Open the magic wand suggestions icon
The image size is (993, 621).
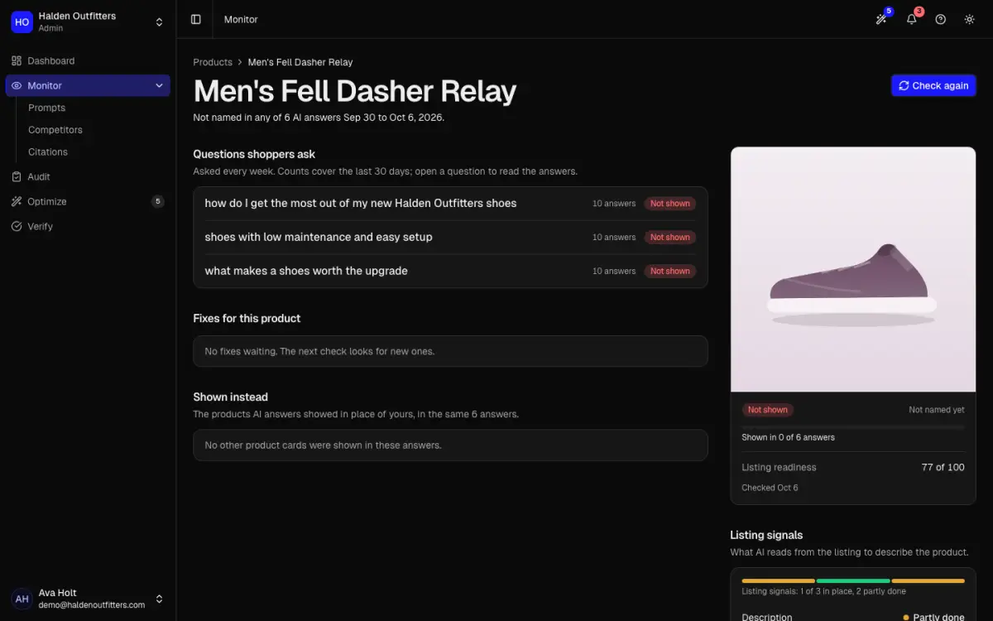[x=881, y=19]
